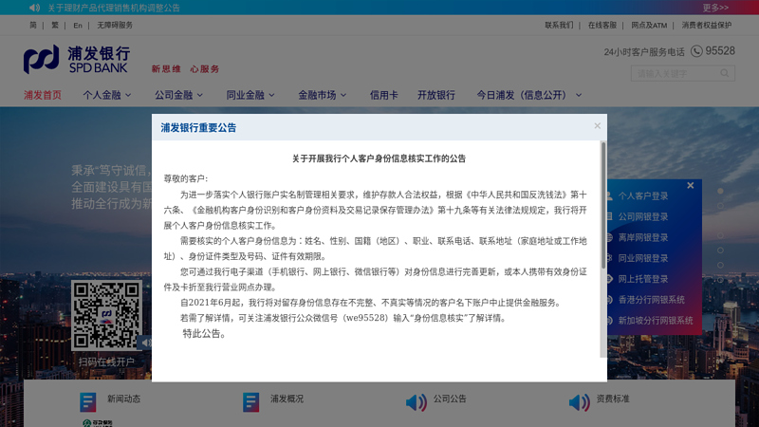Click 更多>> in announcement bar
Viewport: 759px width, 427px height.
(715, 8)
